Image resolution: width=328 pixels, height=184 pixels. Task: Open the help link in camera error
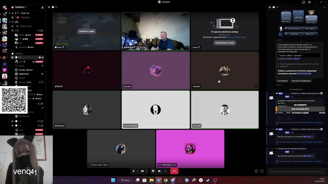click(237, 37)
